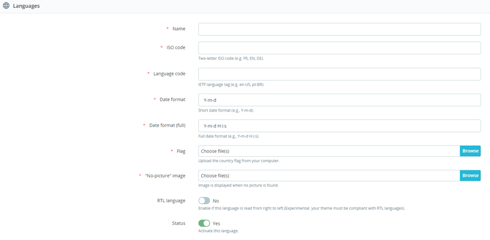Click the Flag field label
Image resolution: width=490 pixels, height=240 pixels.
coord(181,151)
